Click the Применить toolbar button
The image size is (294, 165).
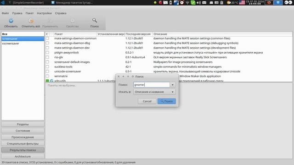click(50, 23)
